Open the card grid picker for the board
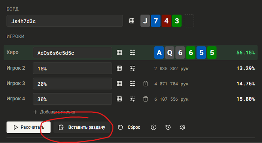The image size is (262, 143). 132,21
